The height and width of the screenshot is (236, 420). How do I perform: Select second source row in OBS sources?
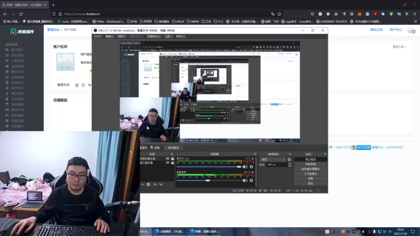(157, 163)
